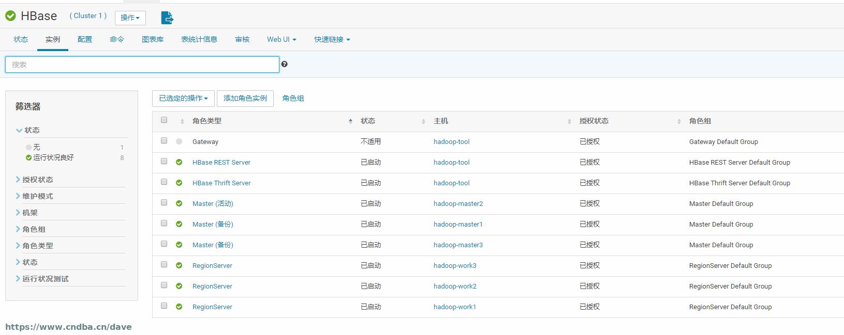This screenshot has height=335, width=844.
Task: Click status icon for hadoop-master1 Master row
Action: click(x=179, y=224)
